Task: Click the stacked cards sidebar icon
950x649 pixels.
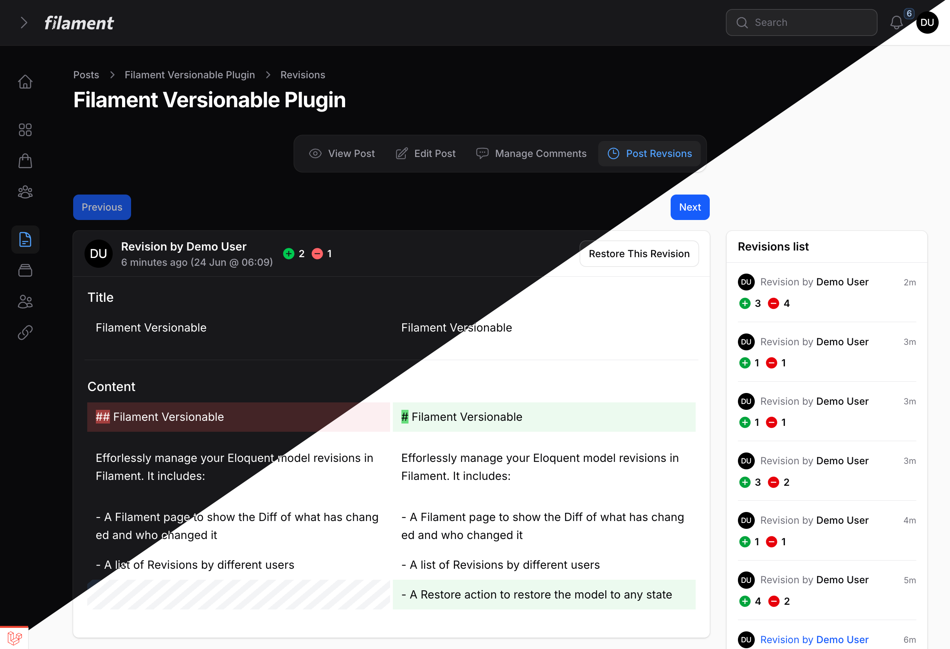Action: (x=25, y=270)
